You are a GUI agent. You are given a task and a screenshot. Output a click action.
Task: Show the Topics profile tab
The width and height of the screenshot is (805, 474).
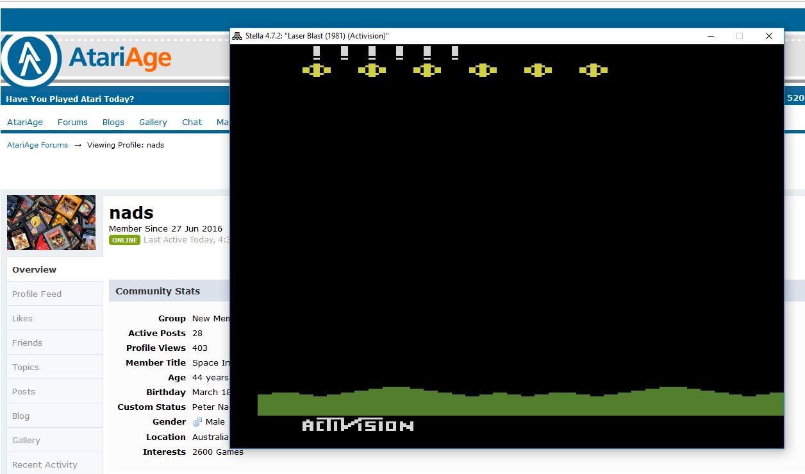pyautogui.click(x=55, y=367)
